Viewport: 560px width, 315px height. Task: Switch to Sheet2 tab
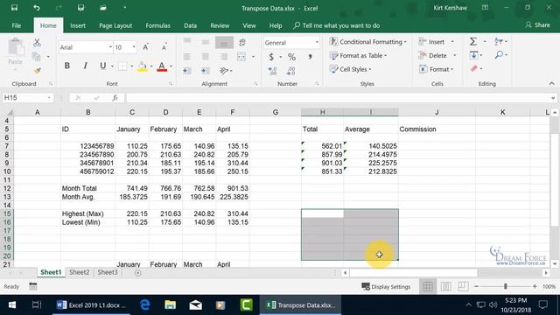coord(80,272)
